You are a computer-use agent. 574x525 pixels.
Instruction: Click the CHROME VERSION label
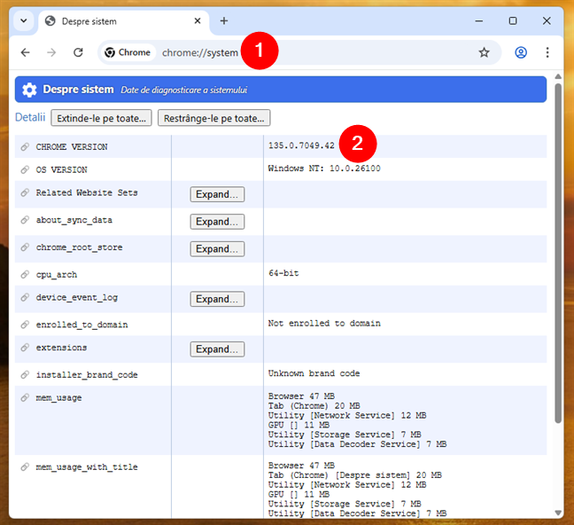click(72, 147)
